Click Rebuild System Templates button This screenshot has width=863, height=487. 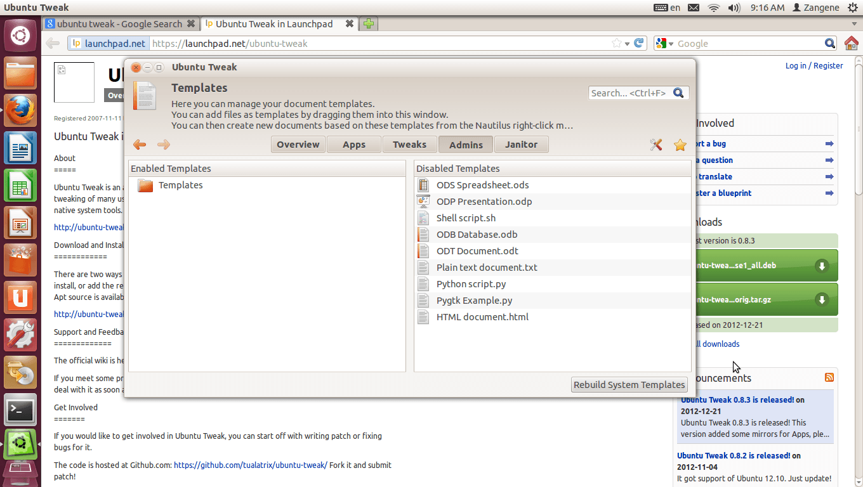[x=629, y=384]
